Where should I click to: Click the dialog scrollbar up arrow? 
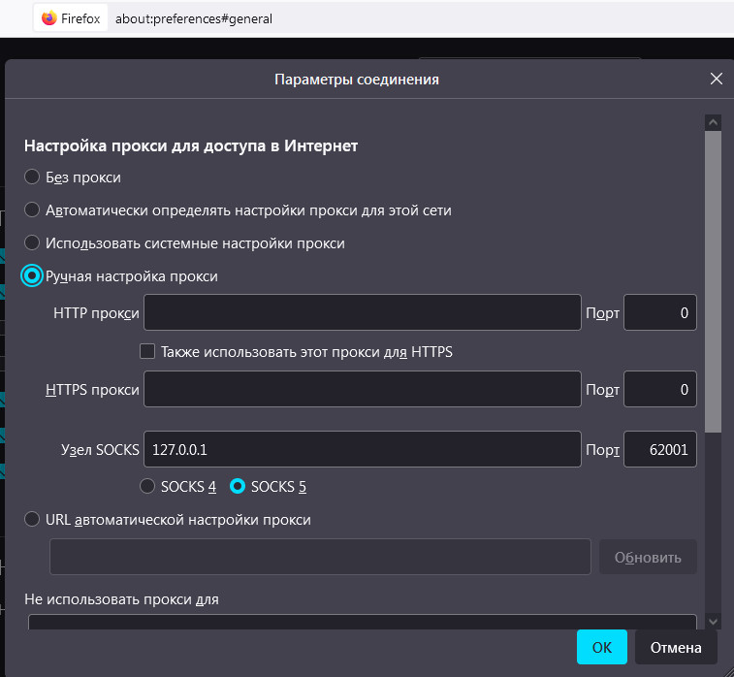(x=713, y=123)
